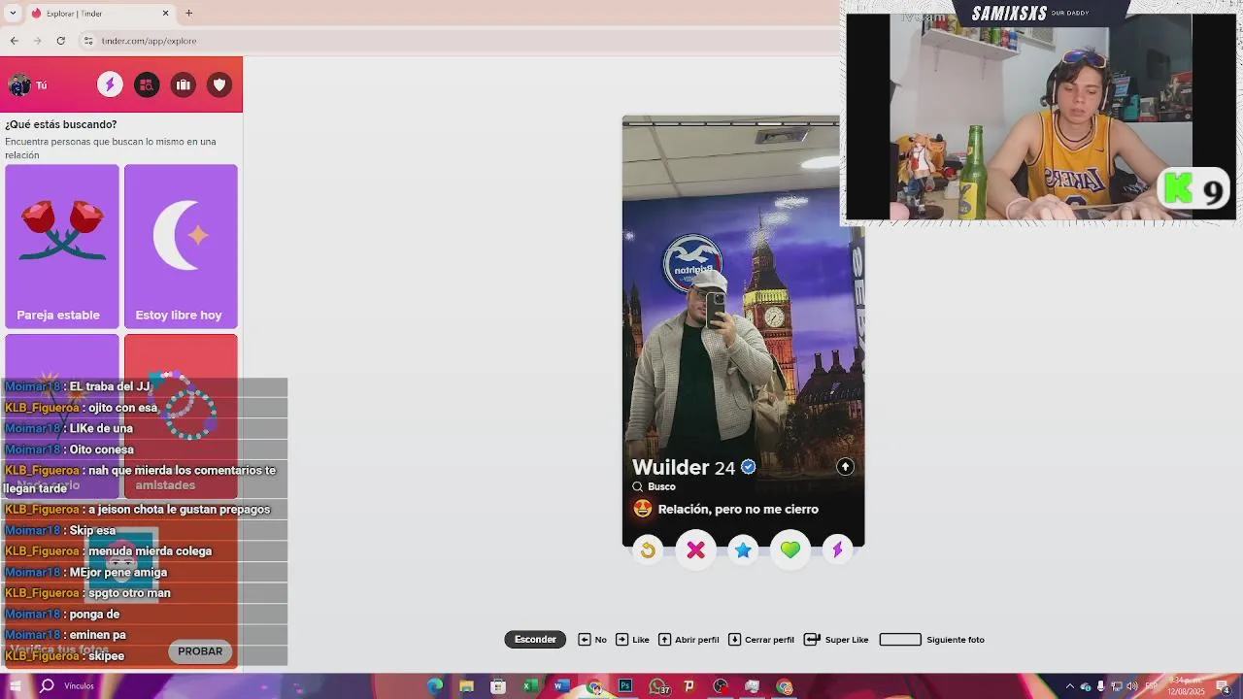Click the 'Cerrar perfil' shortcut hint
1243x699 pixels.
click(x=760, y=640)
